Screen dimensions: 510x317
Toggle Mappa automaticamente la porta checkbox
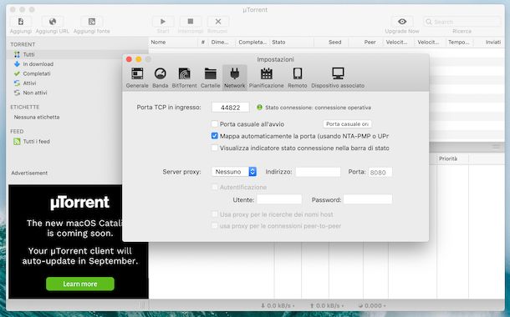click(x=214, y=136)
